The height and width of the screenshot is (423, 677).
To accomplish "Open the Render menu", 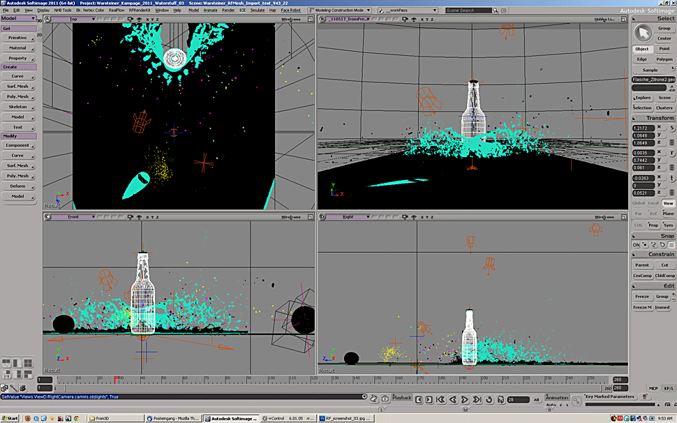I will 228,10.
